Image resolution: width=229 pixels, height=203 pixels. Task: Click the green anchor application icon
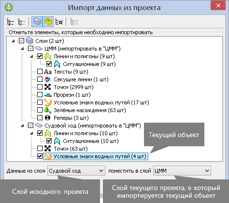(x=9, y=7)
